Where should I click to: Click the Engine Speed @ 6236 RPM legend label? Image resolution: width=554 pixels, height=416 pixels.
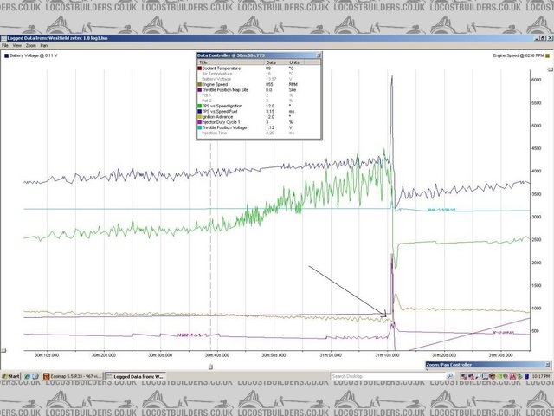519,55
